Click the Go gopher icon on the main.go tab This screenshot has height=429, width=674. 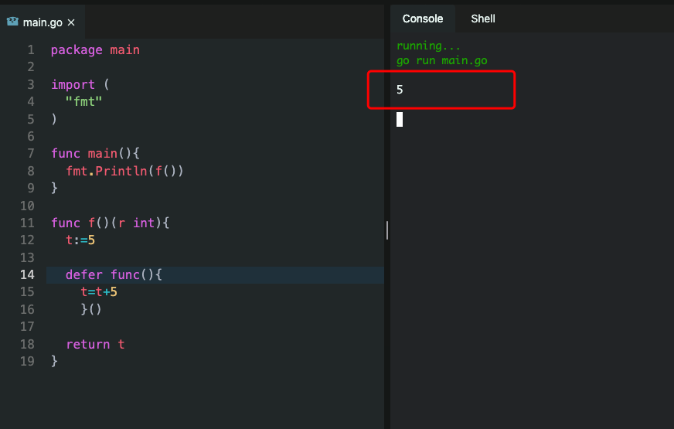click(x=12, y=22)
